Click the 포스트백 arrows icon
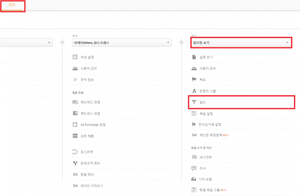 [75, 152]
